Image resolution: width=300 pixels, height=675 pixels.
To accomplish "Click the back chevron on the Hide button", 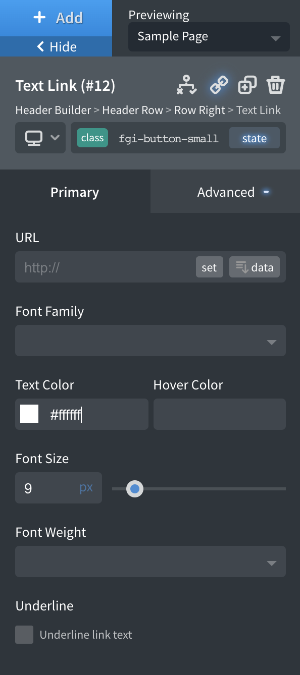I will click(40, 46).
